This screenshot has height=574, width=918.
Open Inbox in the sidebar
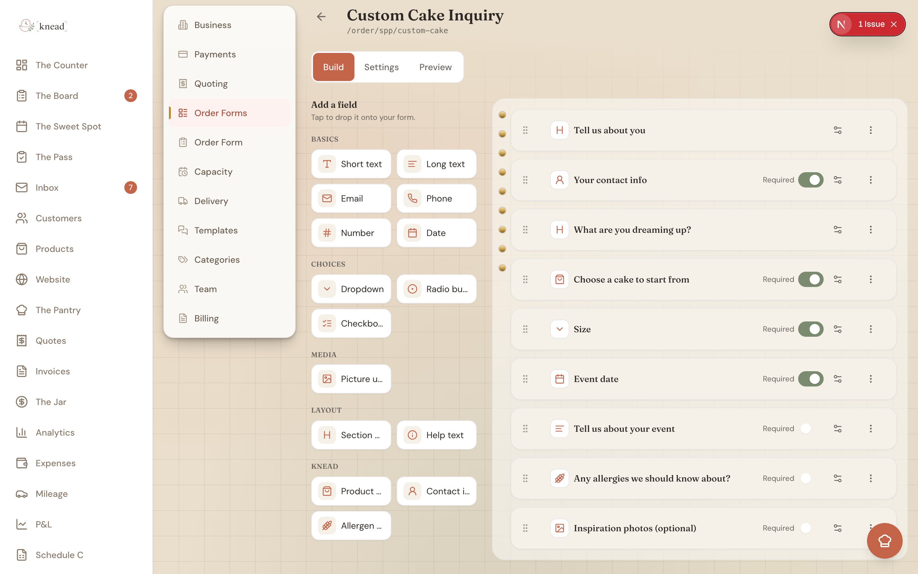(x=76, y=188)
